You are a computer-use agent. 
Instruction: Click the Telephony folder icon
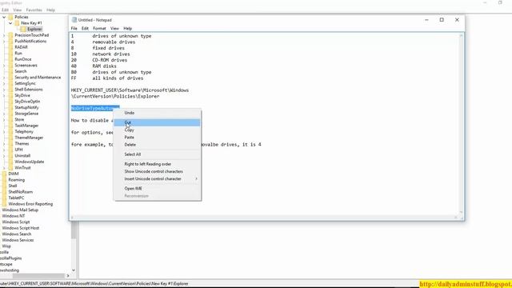coord(10,131)
